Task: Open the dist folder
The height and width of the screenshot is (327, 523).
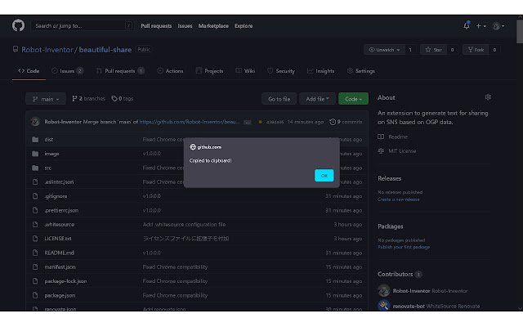Action: pyautogui.click(x=49, y=140)
